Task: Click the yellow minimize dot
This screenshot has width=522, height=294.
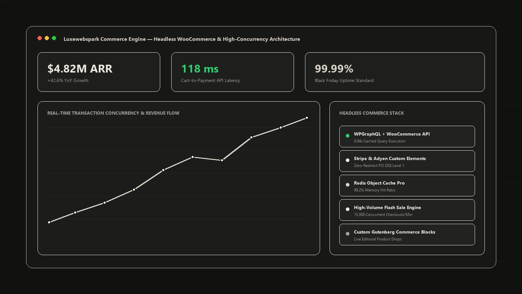Action: [x=47, y=38]
